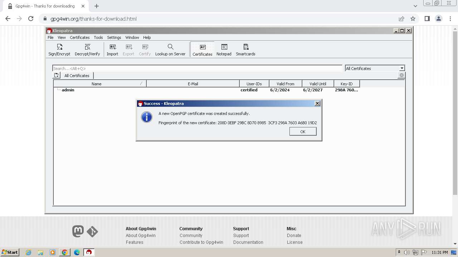The image size is (458, 257).
Task: Open the Chrome profile icon
Action: tap(439, 19)
